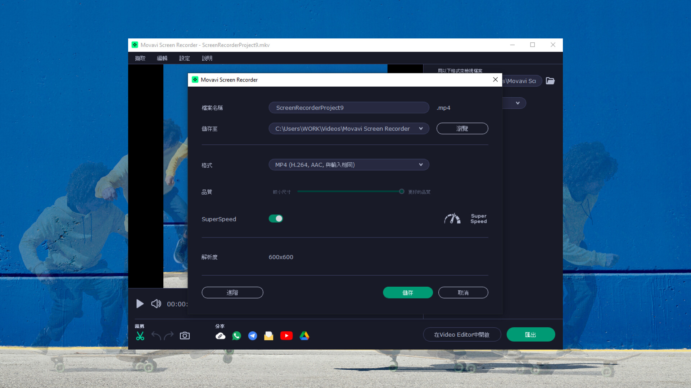The width and height of the screenshot is (691, 388).
Task: Click the quality slider handle
Action: (x=402, y=191)
